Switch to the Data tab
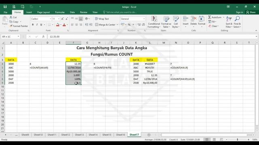This screenshot has height=145, width=259. click(72, 12)
